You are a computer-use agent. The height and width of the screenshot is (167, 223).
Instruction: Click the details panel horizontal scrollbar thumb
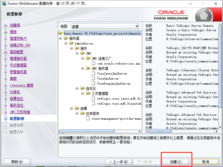pyautogui.click(x=160, y=131)
